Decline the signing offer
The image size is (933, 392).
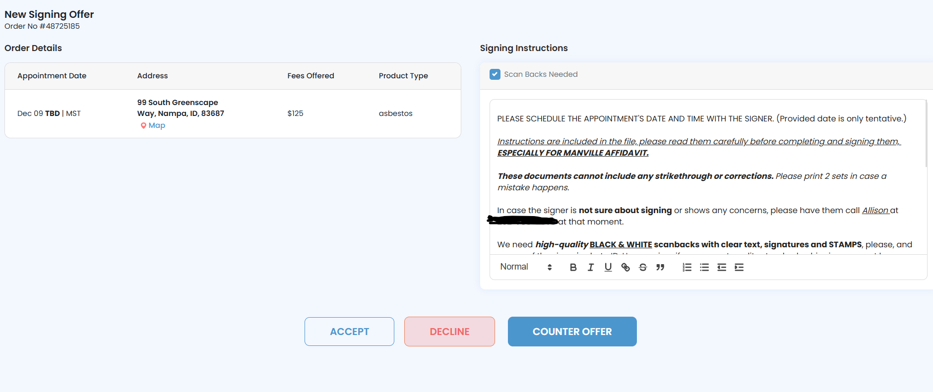(x=449, y=332)
